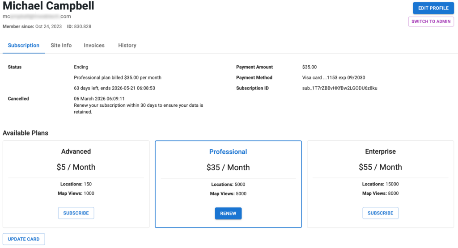Image resolution: width=458 pixels, height=248 pixels.
Task: Click the subscription ID value
Action: pyautogui.click(x=339, y=88)
